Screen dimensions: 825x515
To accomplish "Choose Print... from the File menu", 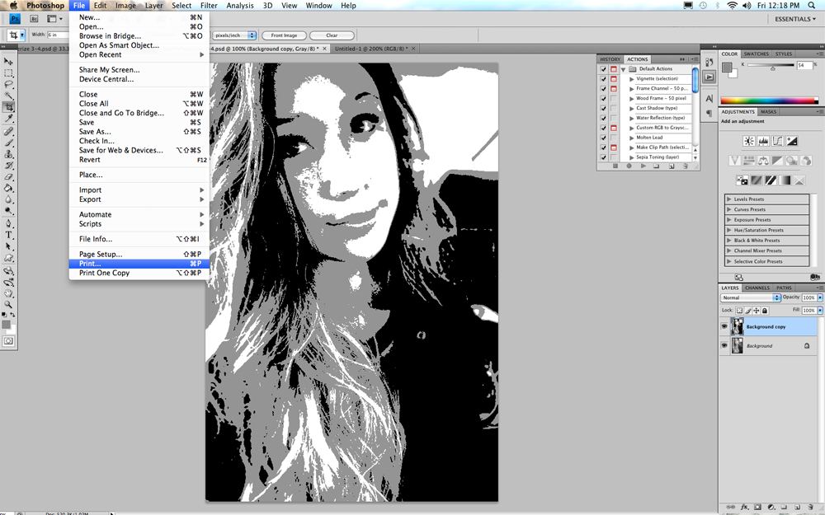I will tap(139, 264).
